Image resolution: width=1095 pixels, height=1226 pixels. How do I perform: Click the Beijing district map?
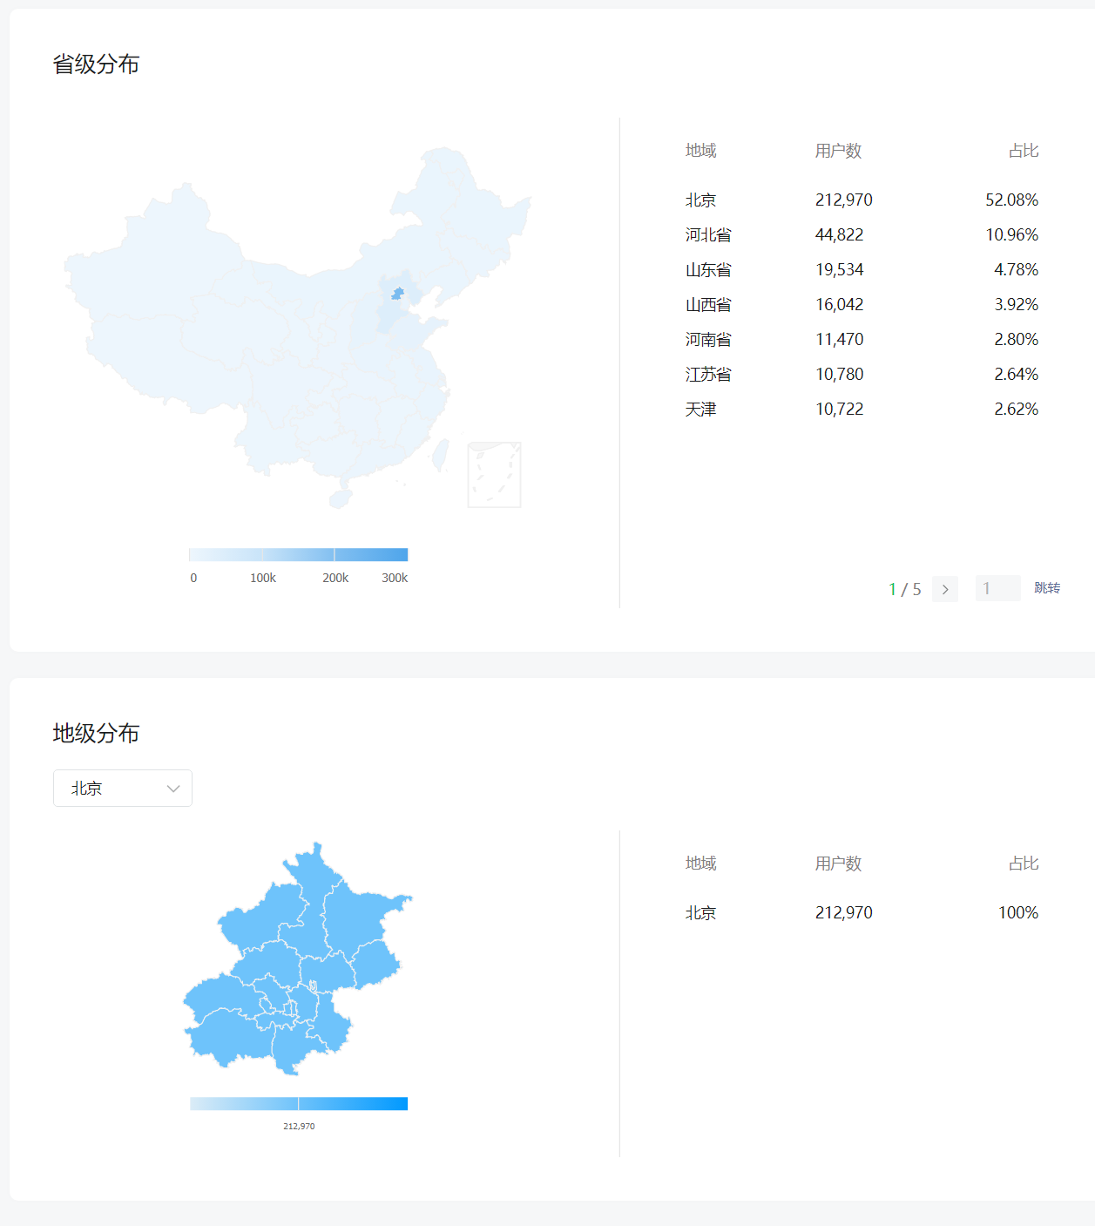tap(297, 958)
